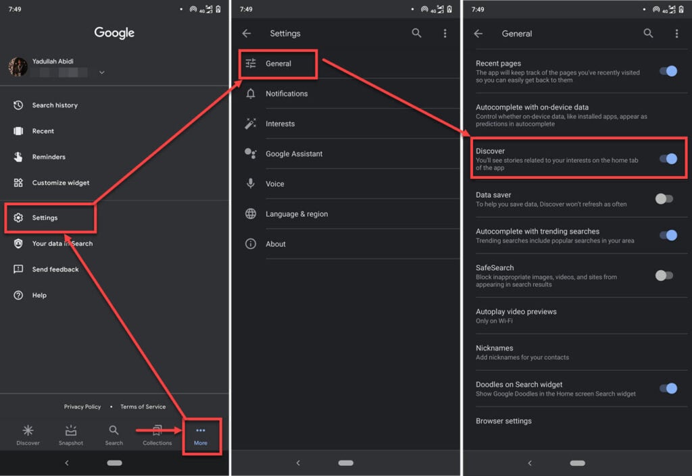Toggle the Recent pages switch

668,71
